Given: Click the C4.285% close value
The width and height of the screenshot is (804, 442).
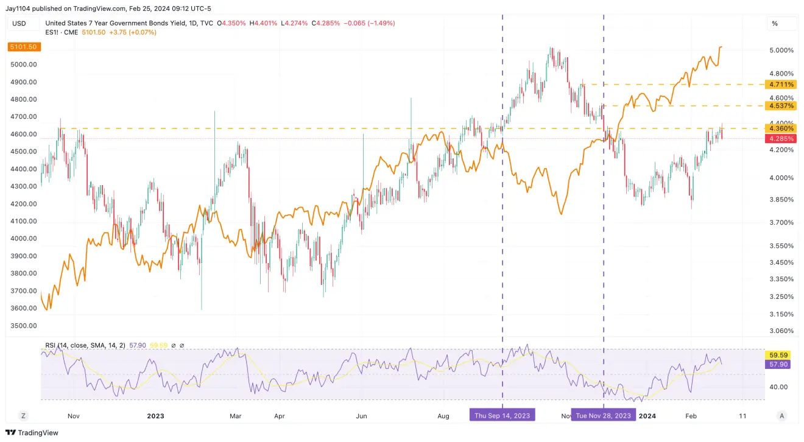Looking at the screenshot, I should click(x=326, y=23).
